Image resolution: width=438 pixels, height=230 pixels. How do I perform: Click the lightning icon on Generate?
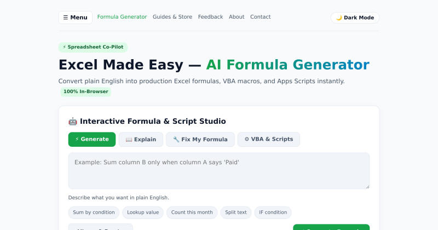click(77, 139)
